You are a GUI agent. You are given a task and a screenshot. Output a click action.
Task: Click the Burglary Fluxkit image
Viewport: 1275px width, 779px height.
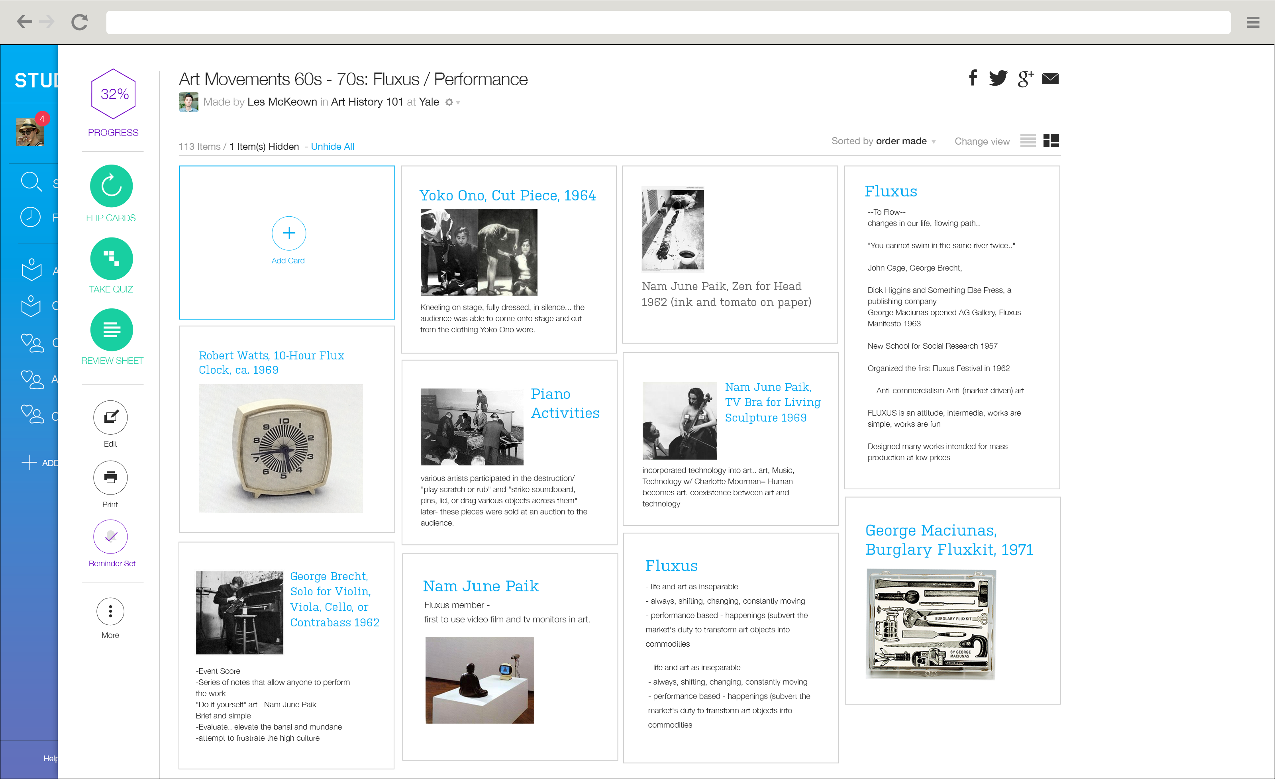point(931,624)
